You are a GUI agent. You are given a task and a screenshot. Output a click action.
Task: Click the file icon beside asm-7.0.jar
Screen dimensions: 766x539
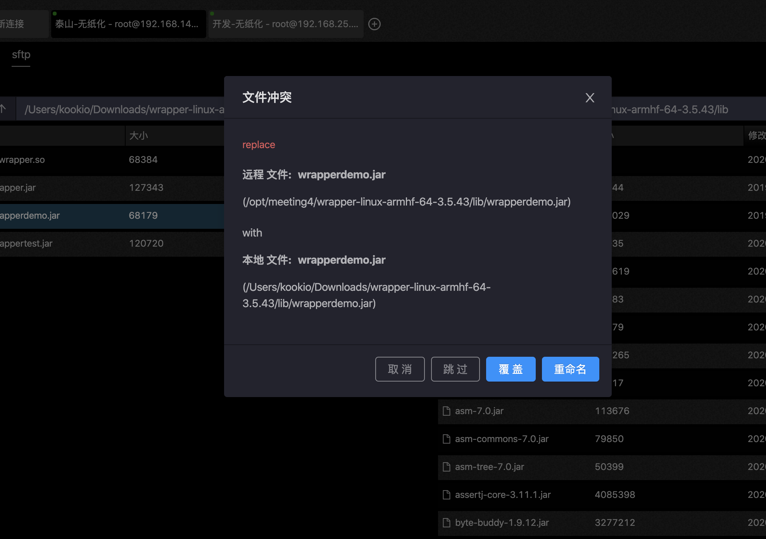[447, 411]
